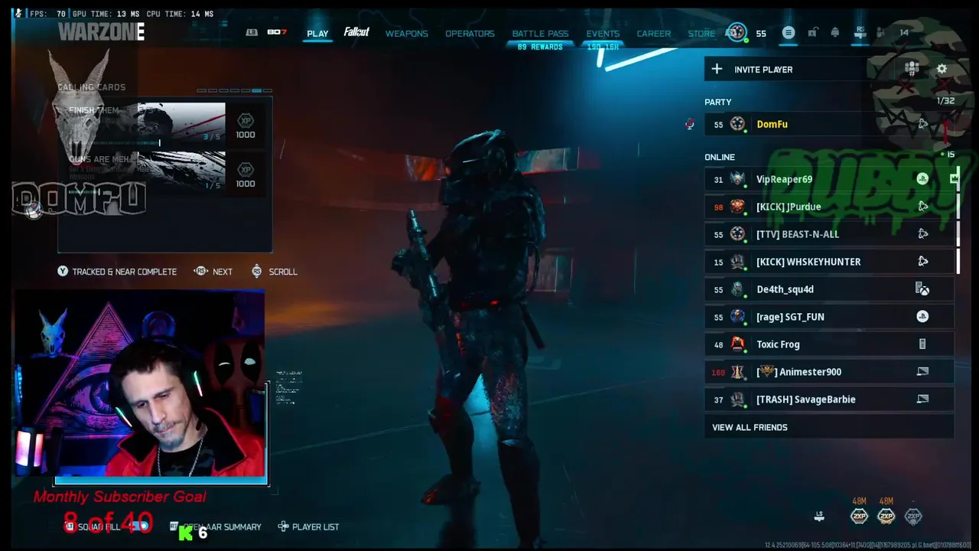The height and width of the screenshot is (551, 979).
Task: Open the main menu hamburger icon
Action: click(789, 32)
